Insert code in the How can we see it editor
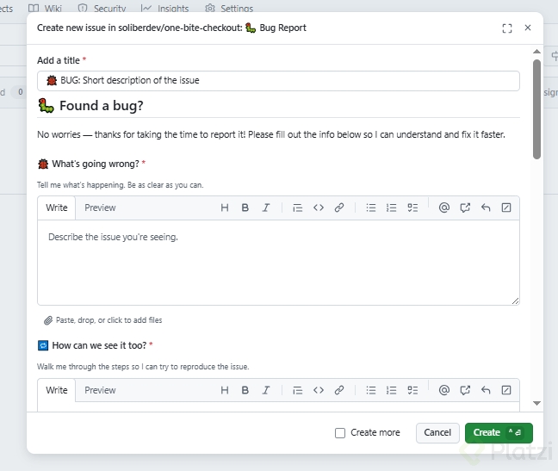The width and height of the screenshot is (558, 471). 319,390
